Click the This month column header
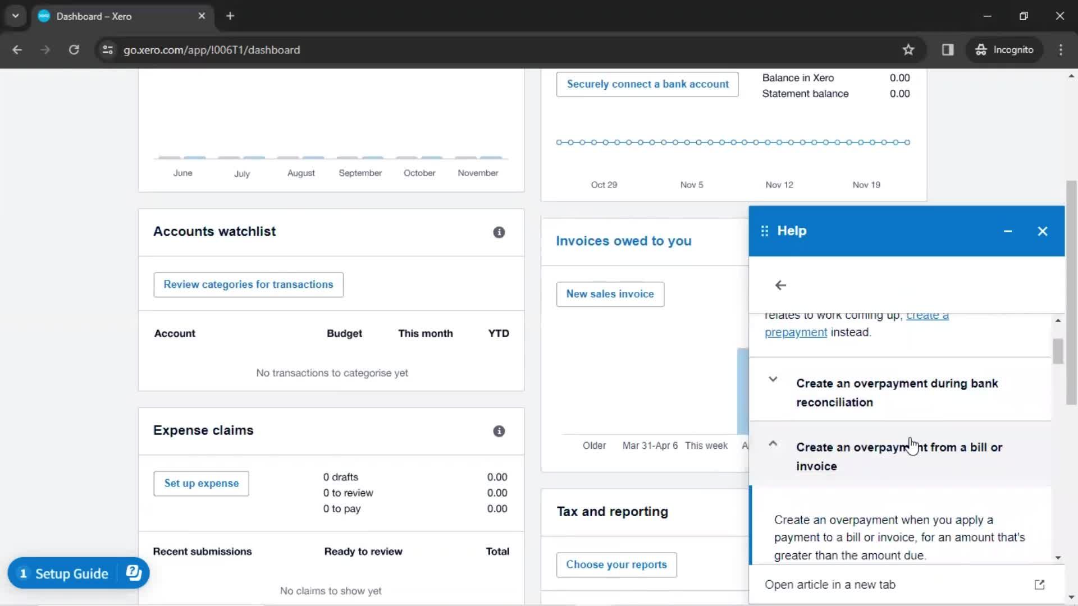1078x606 pixels. point(425,333)
